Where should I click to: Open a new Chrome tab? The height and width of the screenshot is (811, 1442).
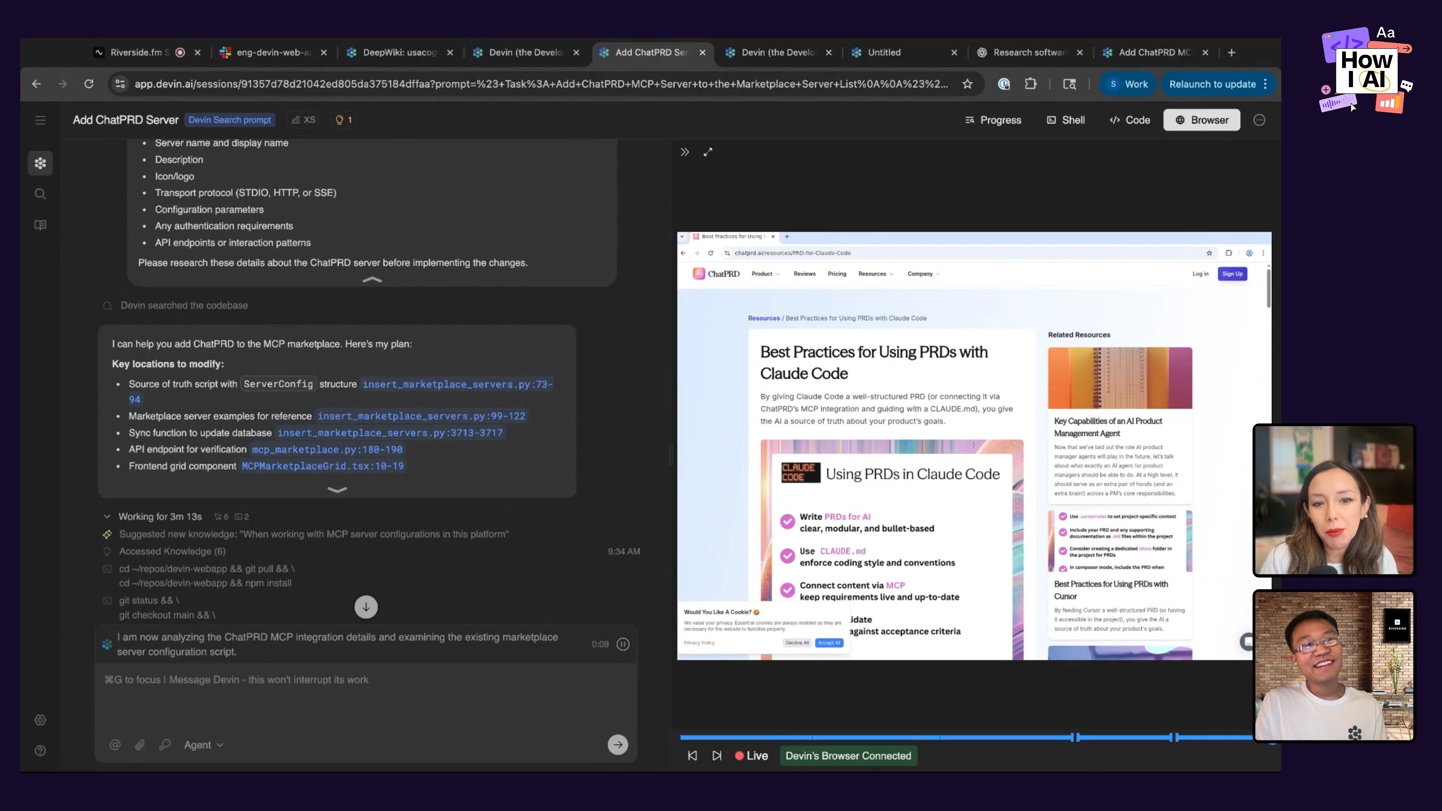point(1232,53)
